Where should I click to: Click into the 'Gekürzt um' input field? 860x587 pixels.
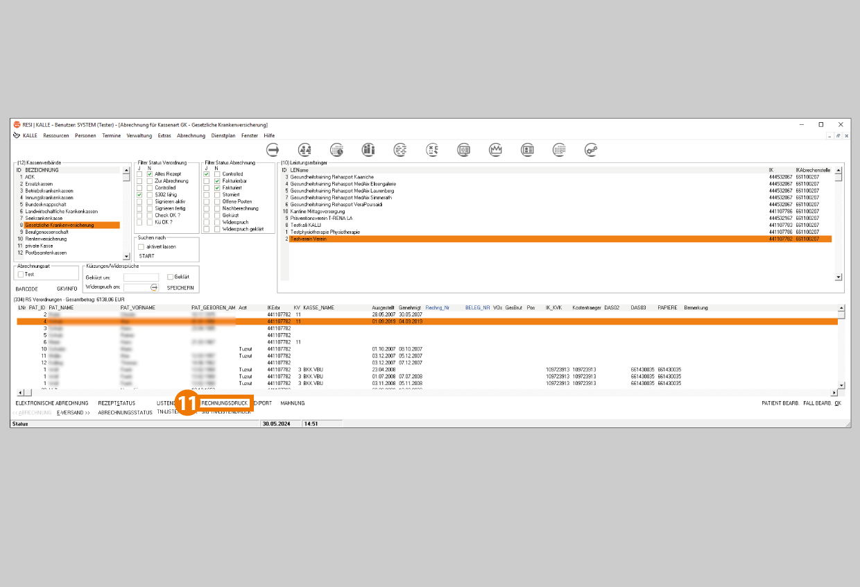[141, 278]
